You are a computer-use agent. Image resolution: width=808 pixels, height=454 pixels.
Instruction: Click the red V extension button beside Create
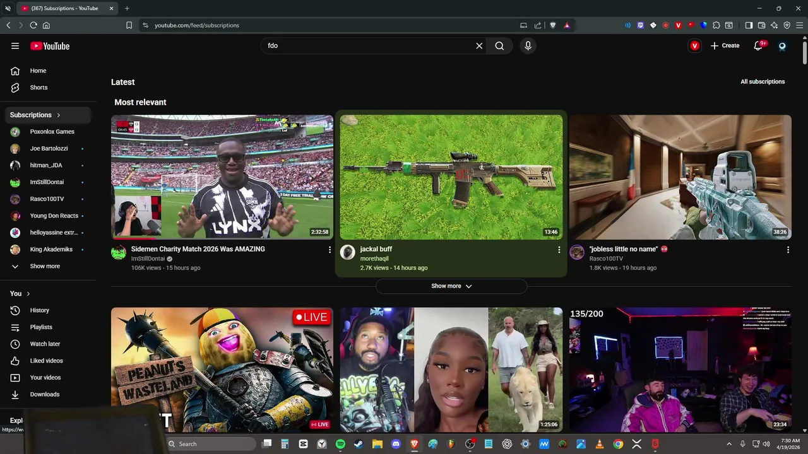click(694, 45)
